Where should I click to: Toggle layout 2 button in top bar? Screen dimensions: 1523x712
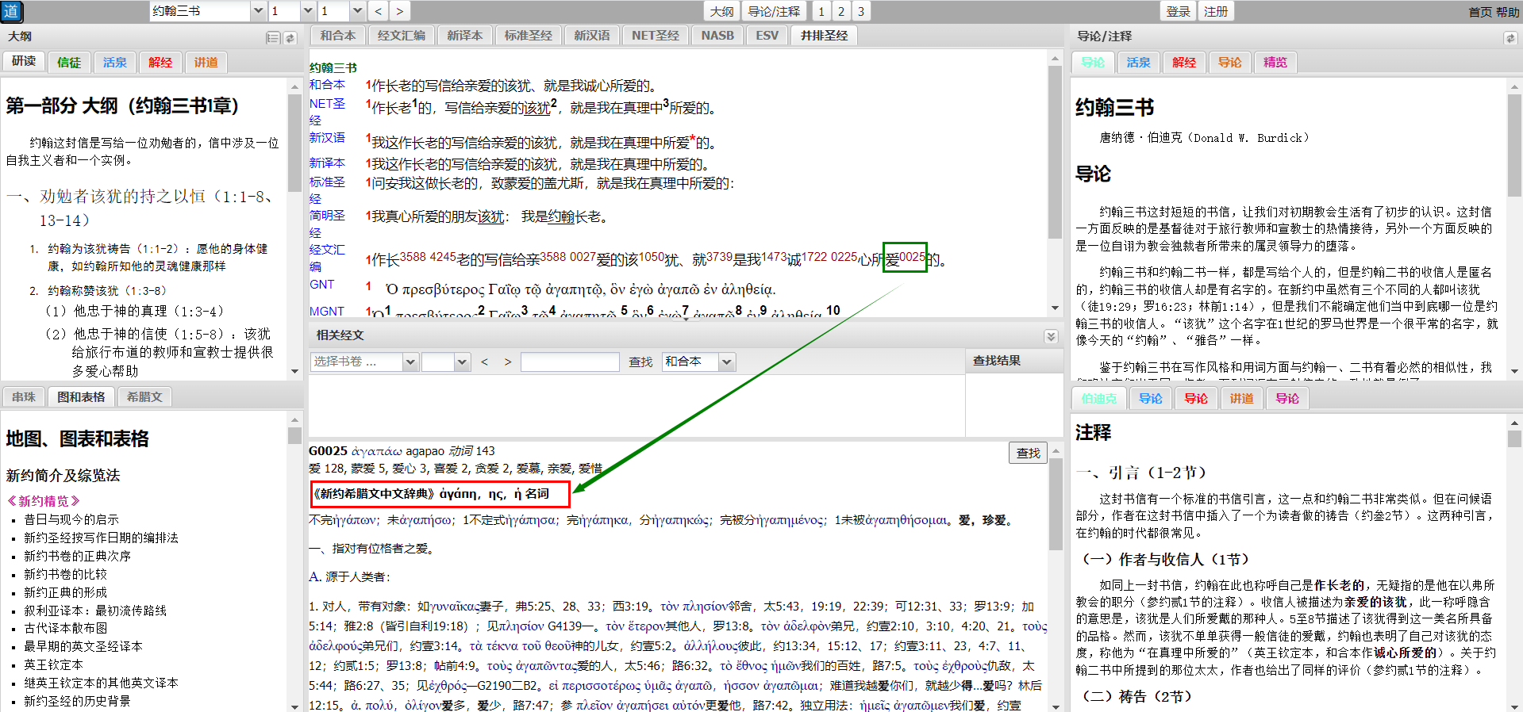click(x=841, y=11)
